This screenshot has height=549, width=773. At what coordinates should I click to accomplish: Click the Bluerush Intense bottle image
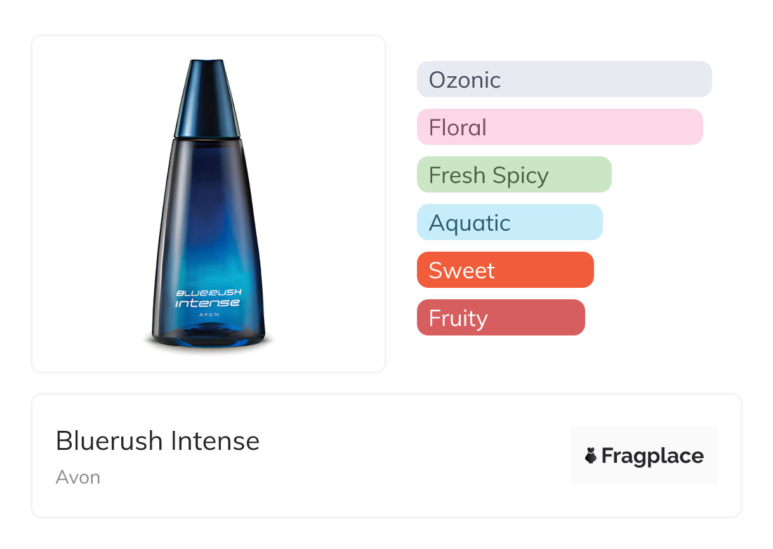208,210
